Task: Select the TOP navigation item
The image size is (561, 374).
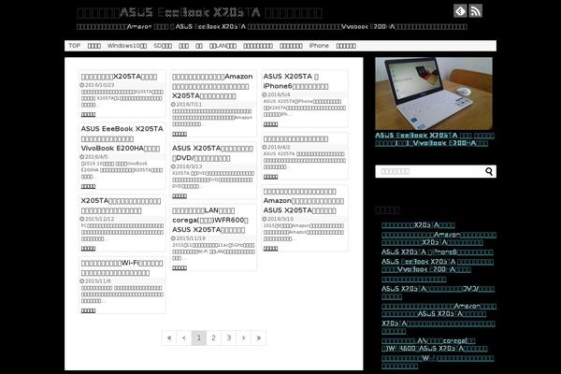Action: click(x=75, y=46)
